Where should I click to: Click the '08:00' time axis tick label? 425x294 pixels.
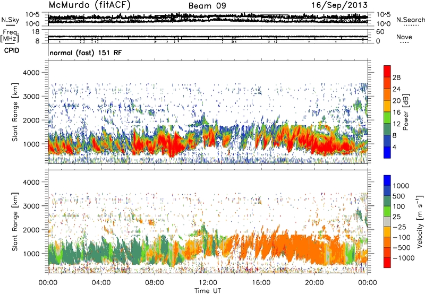coord(155,283)
